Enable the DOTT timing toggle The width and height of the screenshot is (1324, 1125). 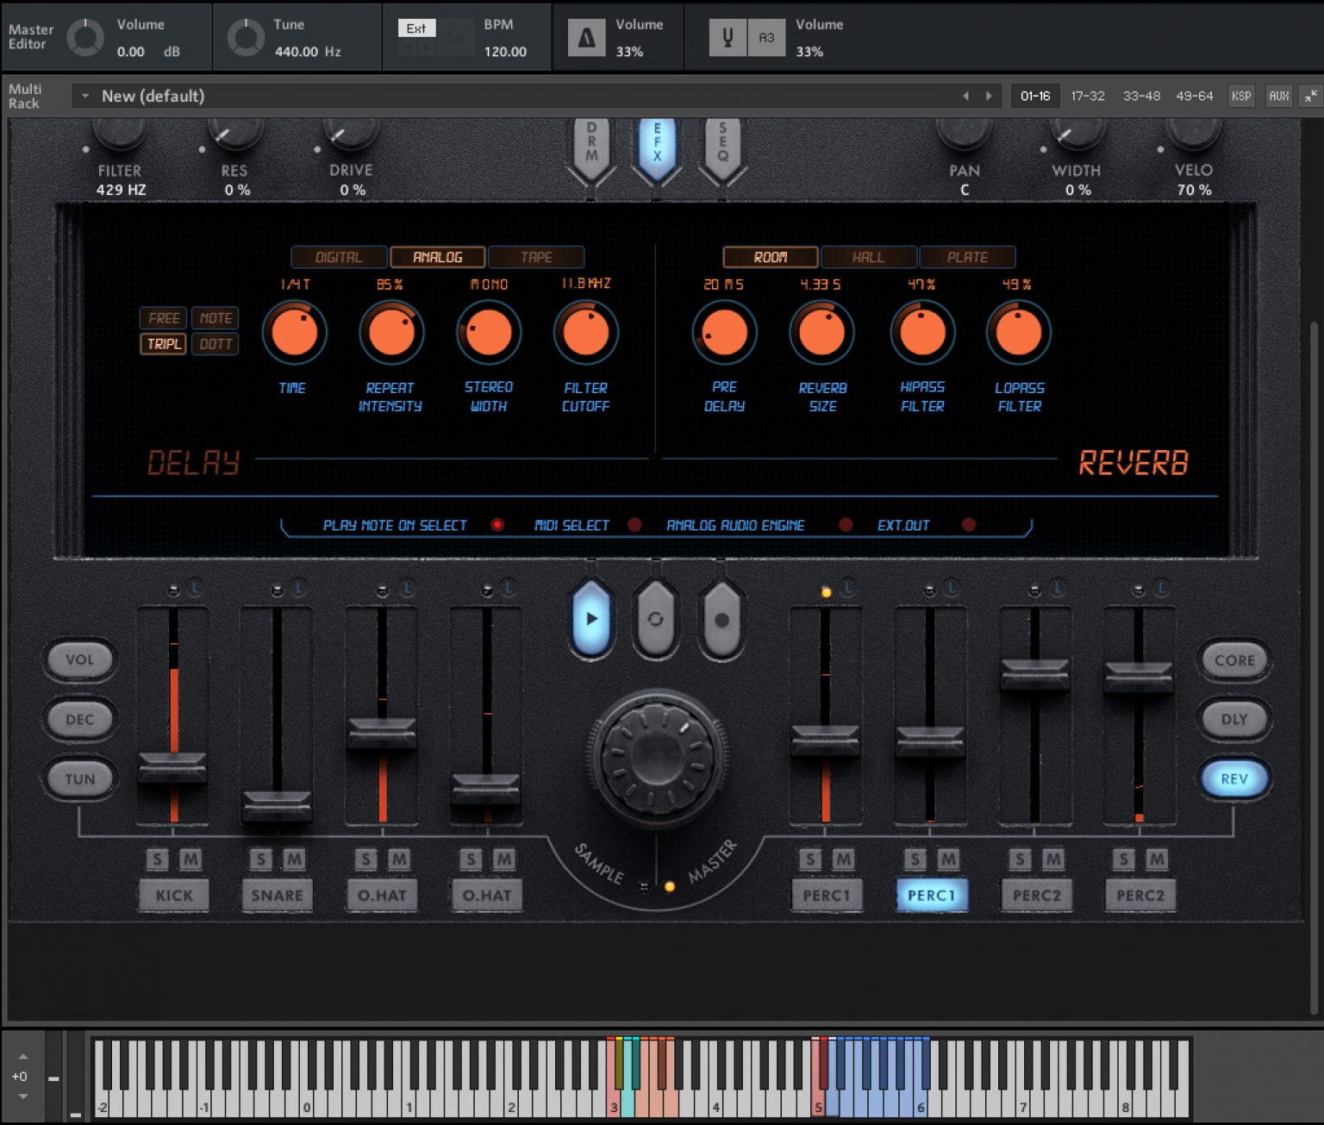(215, 343)
